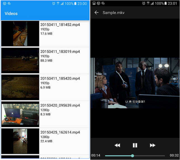Select file name 20150411_183019.mp4
180x160 pixels.
click(x=60, y=52)
